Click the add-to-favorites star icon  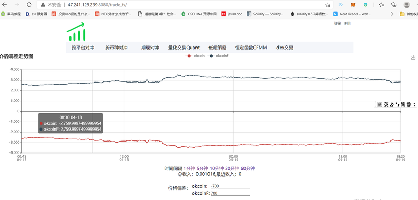328,5
